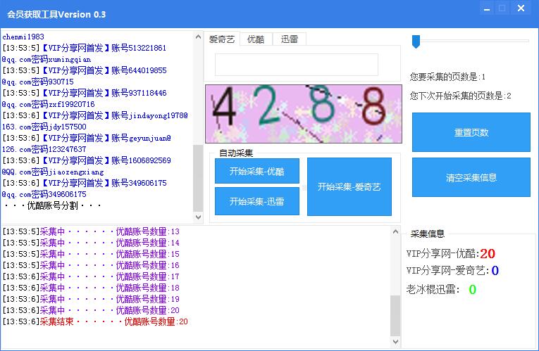The width and height of the screenshot is (539, 351).
Task: Click the status row 优酷账号数量:16
Action: [x=91, y=266]
